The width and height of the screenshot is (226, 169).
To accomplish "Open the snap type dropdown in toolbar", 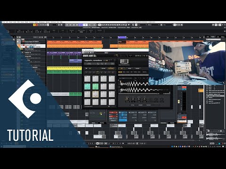I will point(142,25).
